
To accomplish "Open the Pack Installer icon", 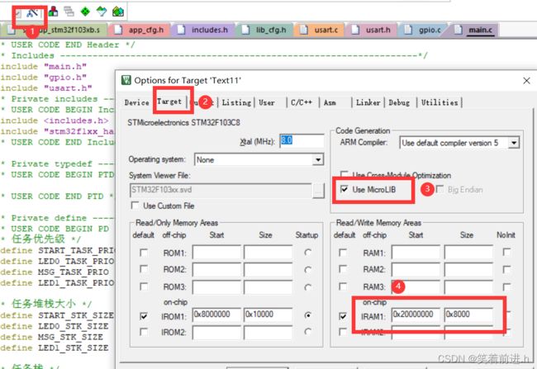I will coord(118,12).
